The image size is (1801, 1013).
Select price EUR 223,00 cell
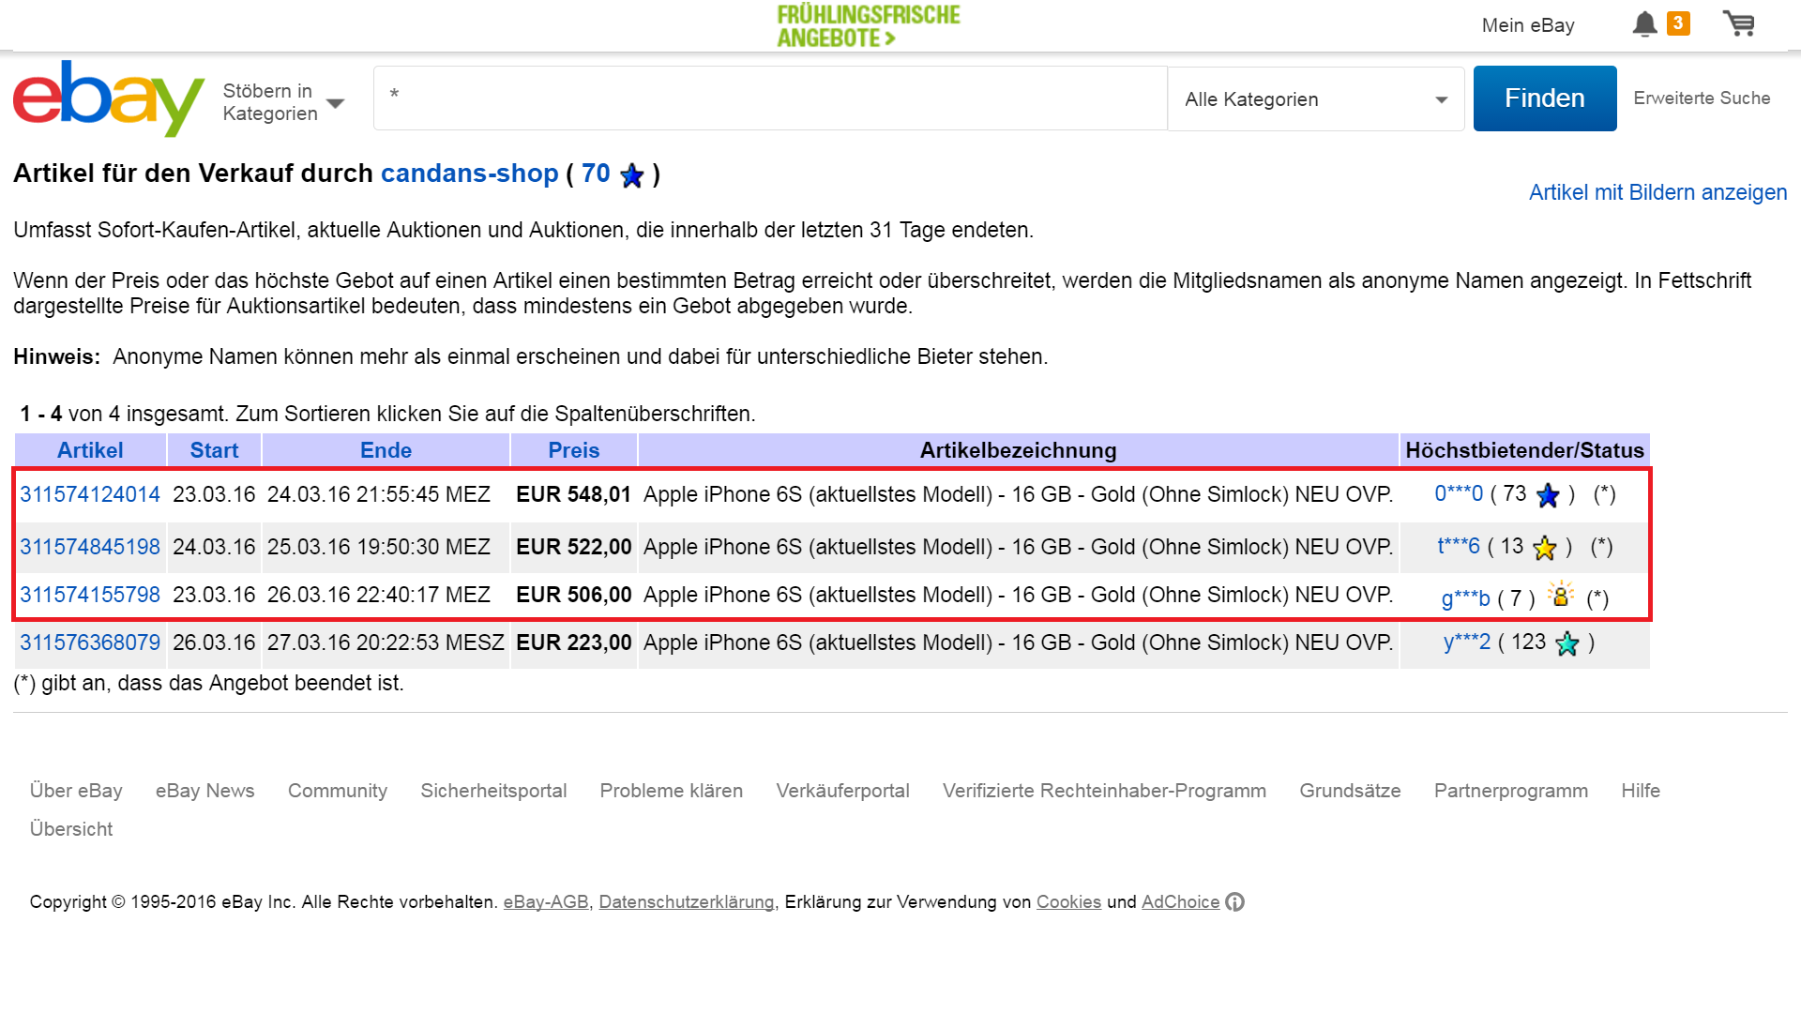(574, 643)
